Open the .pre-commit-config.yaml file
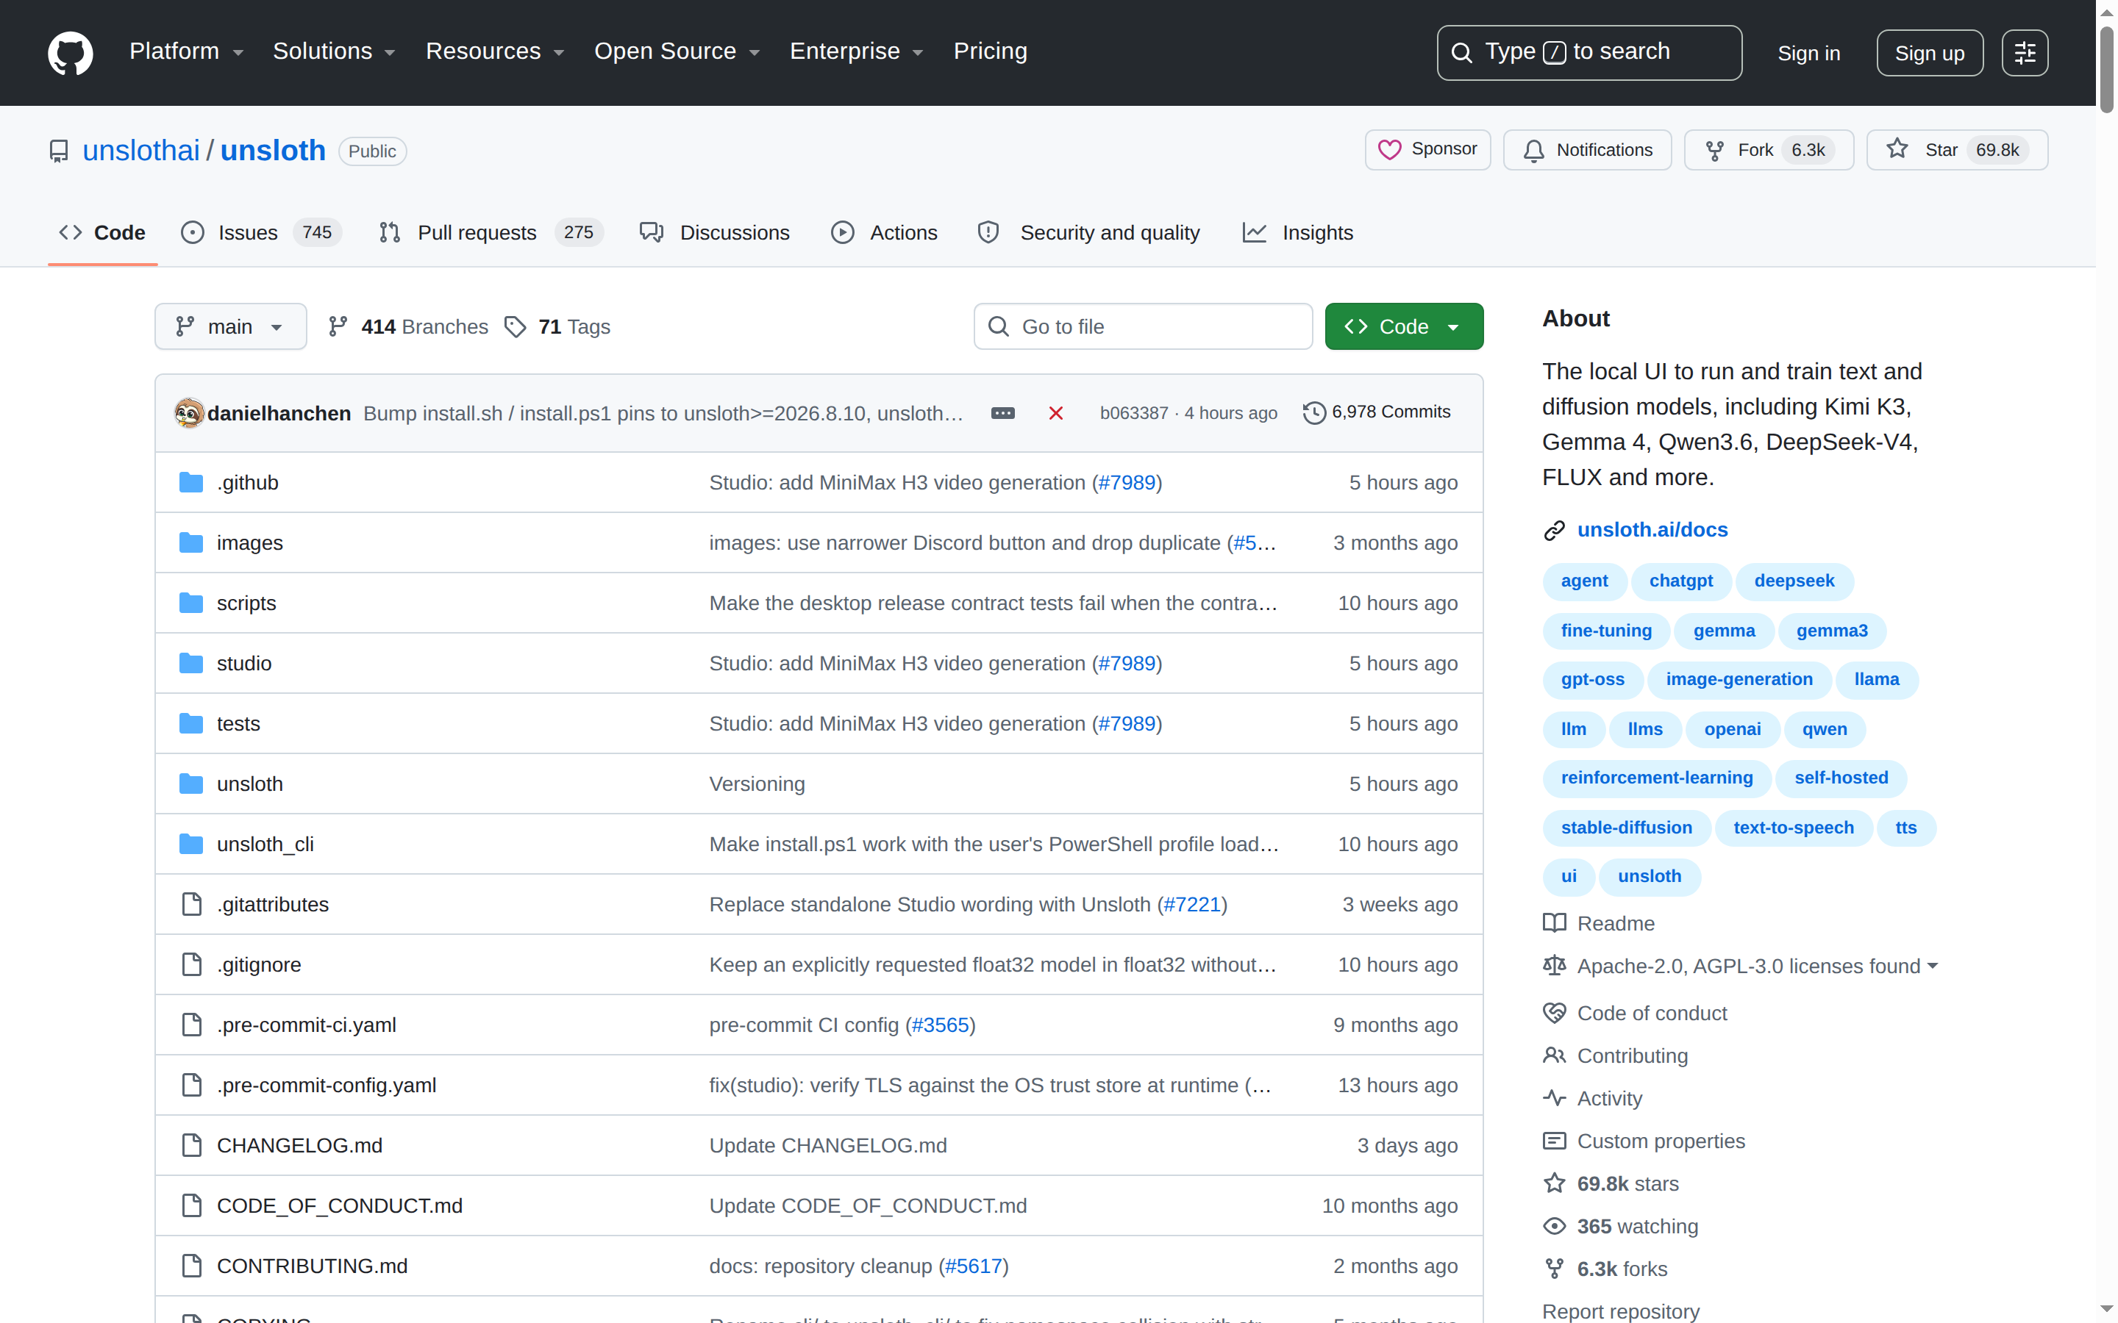2118x1323 pixels. click(327, 1085)
